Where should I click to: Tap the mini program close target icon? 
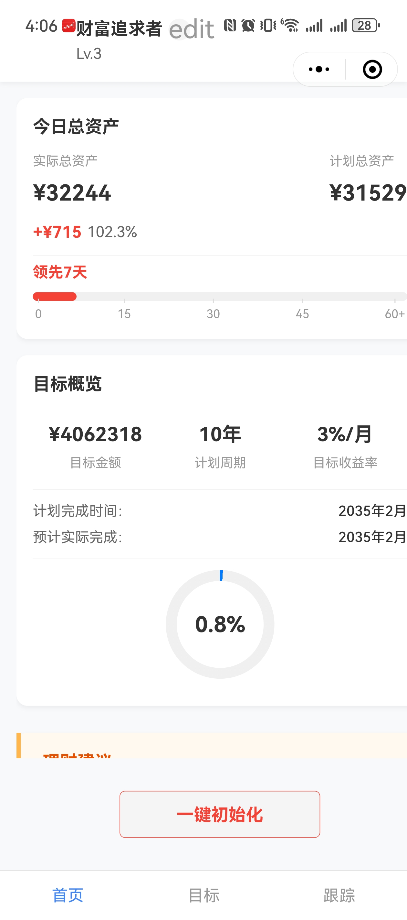(372, 69)
